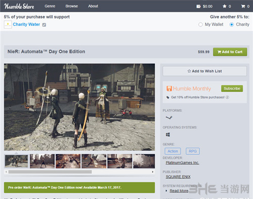Open the PlatinumGames Inc. developer link
253x199 pixels.
tap(182, 163)
